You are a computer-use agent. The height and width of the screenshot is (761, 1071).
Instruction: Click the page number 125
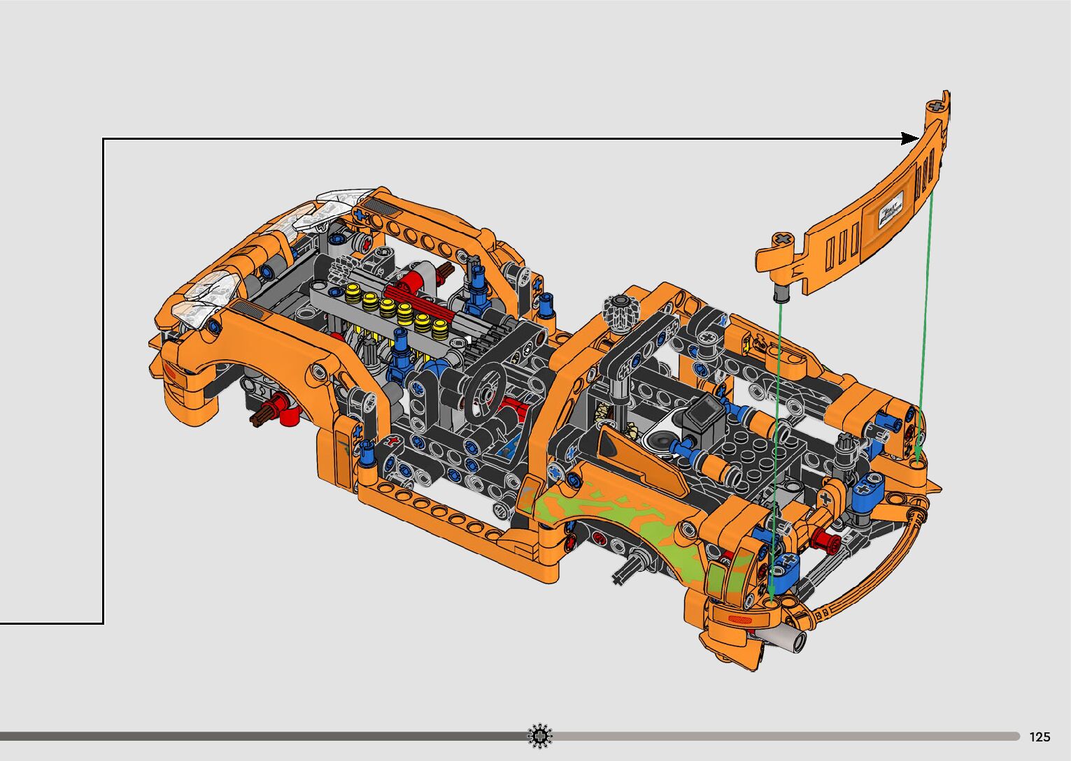[x=1040, y=737]
